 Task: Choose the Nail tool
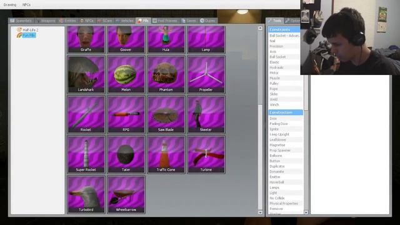tap(284, 41)
